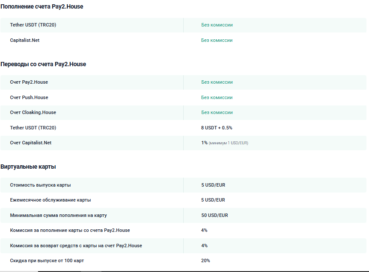Select 'Tether USDT (TRC20)' in the Переводы section

coord(33,128)
